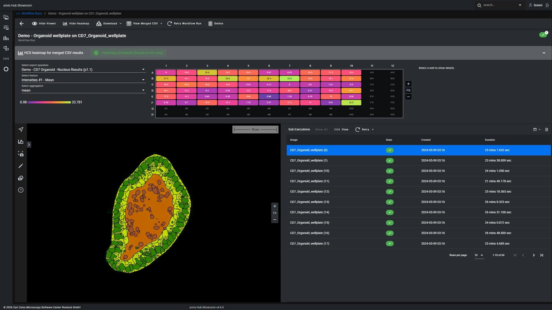Take a viewer snapshot with camera tool
The image size is (552, 310).
click(x=21, y=154)
